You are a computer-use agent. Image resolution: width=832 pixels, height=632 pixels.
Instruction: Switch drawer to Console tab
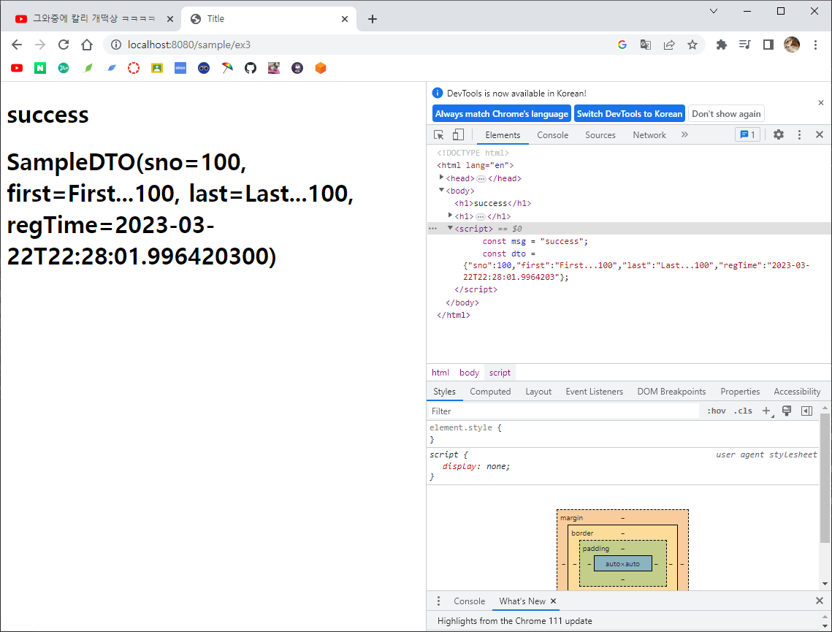click(x=469, y=601)
